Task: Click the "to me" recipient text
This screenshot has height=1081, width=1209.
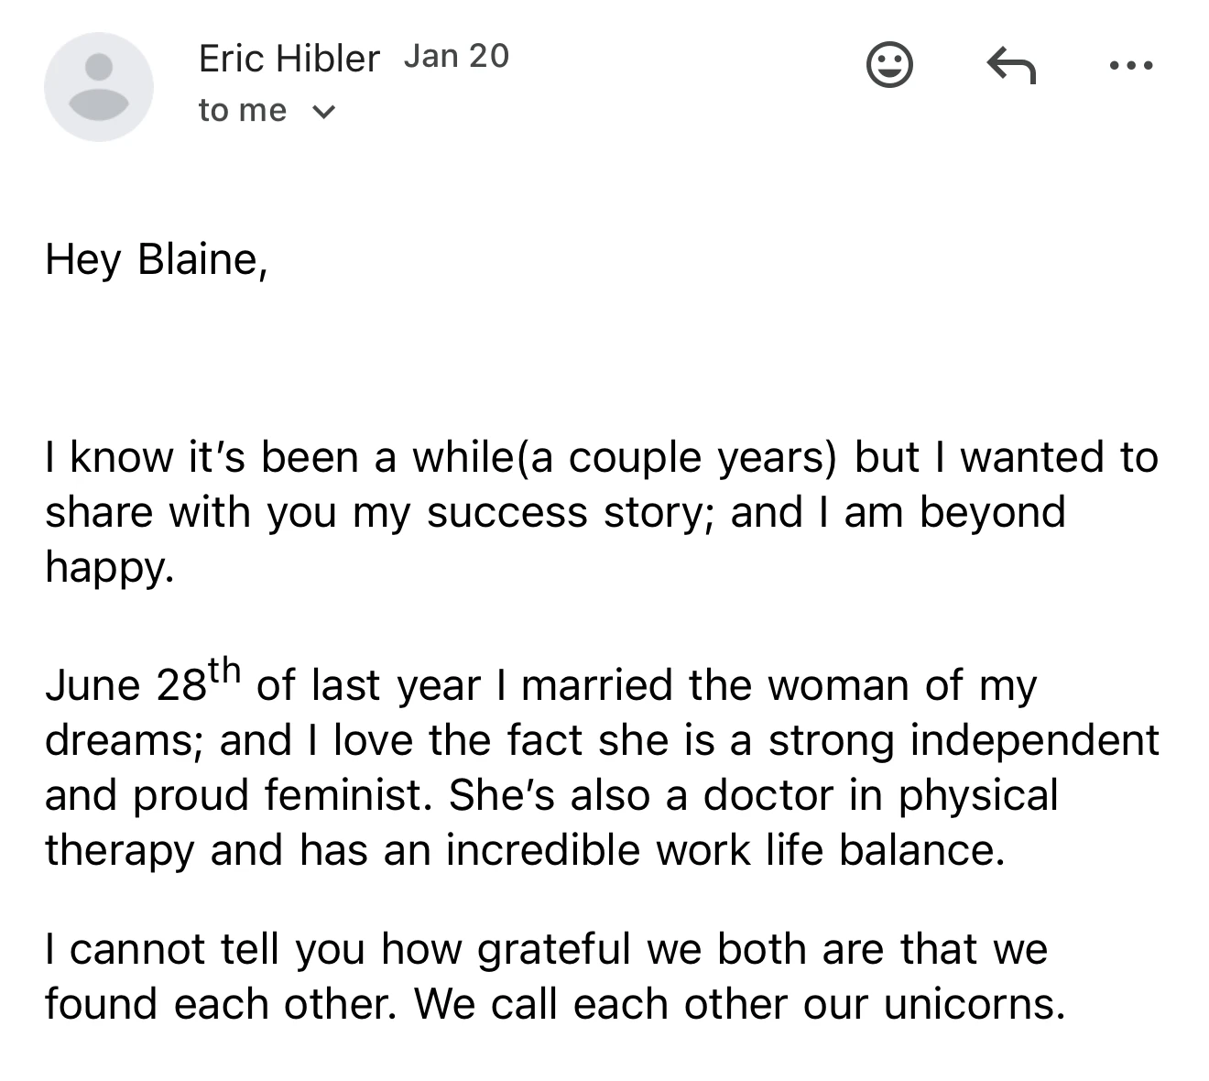Action: 243,111
